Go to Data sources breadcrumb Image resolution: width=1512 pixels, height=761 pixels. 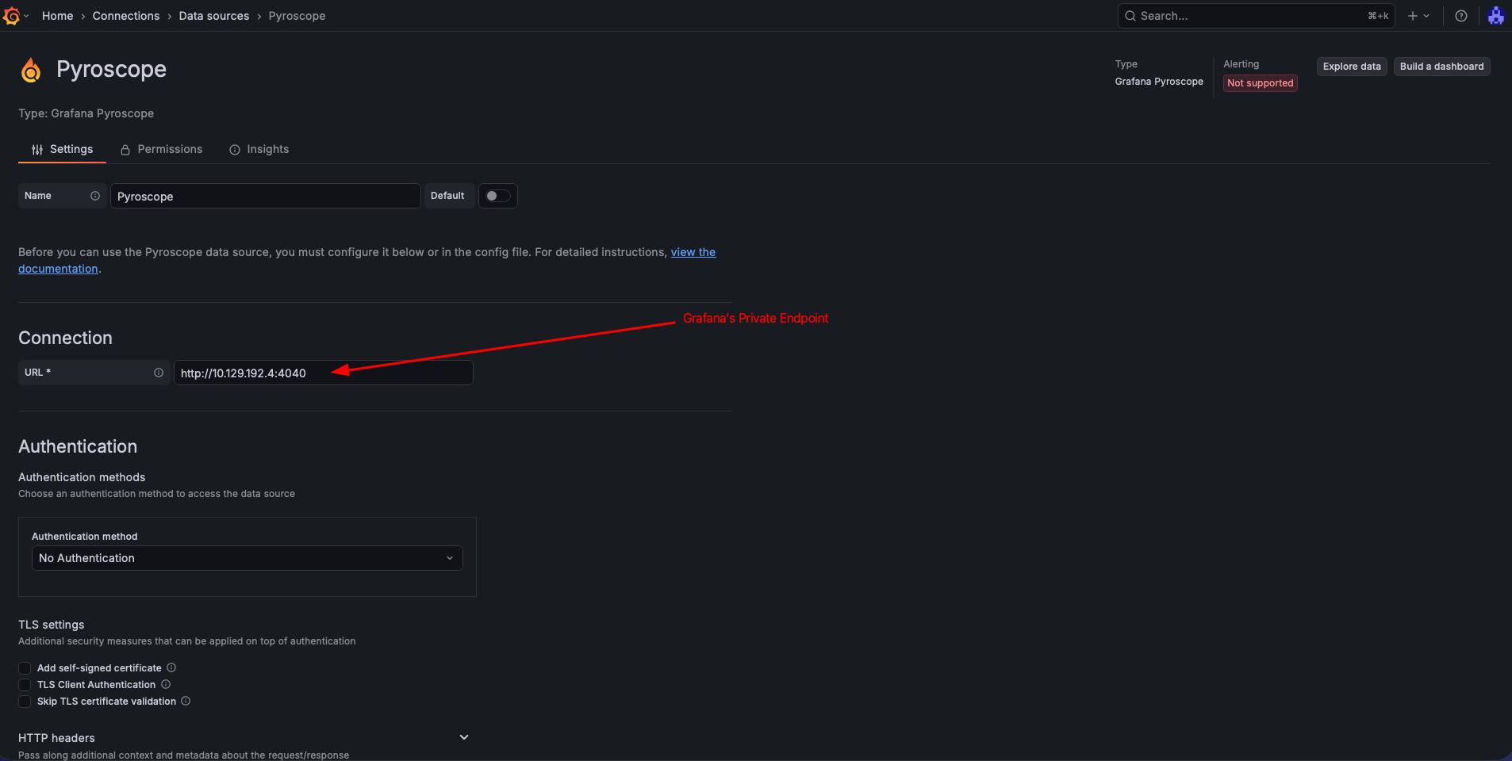click(x=213, y=16)
